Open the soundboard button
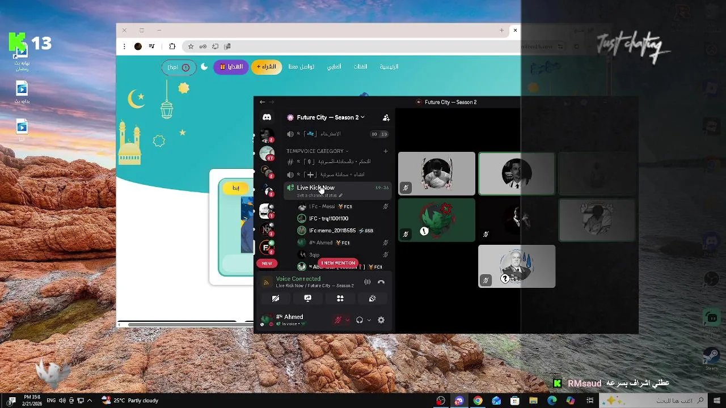The image size is (726, 408). click(x=373, y=298)
